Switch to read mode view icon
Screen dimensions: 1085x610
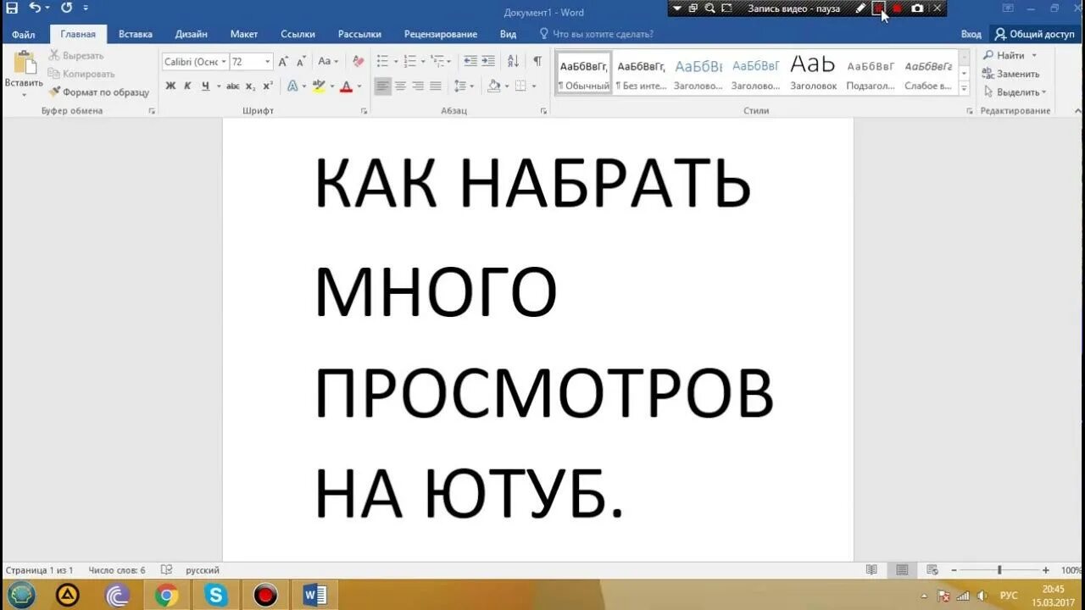[871, 570]
